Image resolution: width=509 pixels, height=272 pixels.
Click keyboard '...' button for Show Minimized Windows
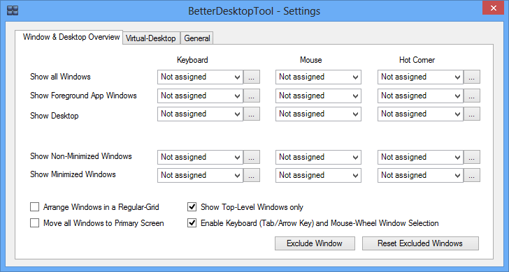[x=252, y=175]
